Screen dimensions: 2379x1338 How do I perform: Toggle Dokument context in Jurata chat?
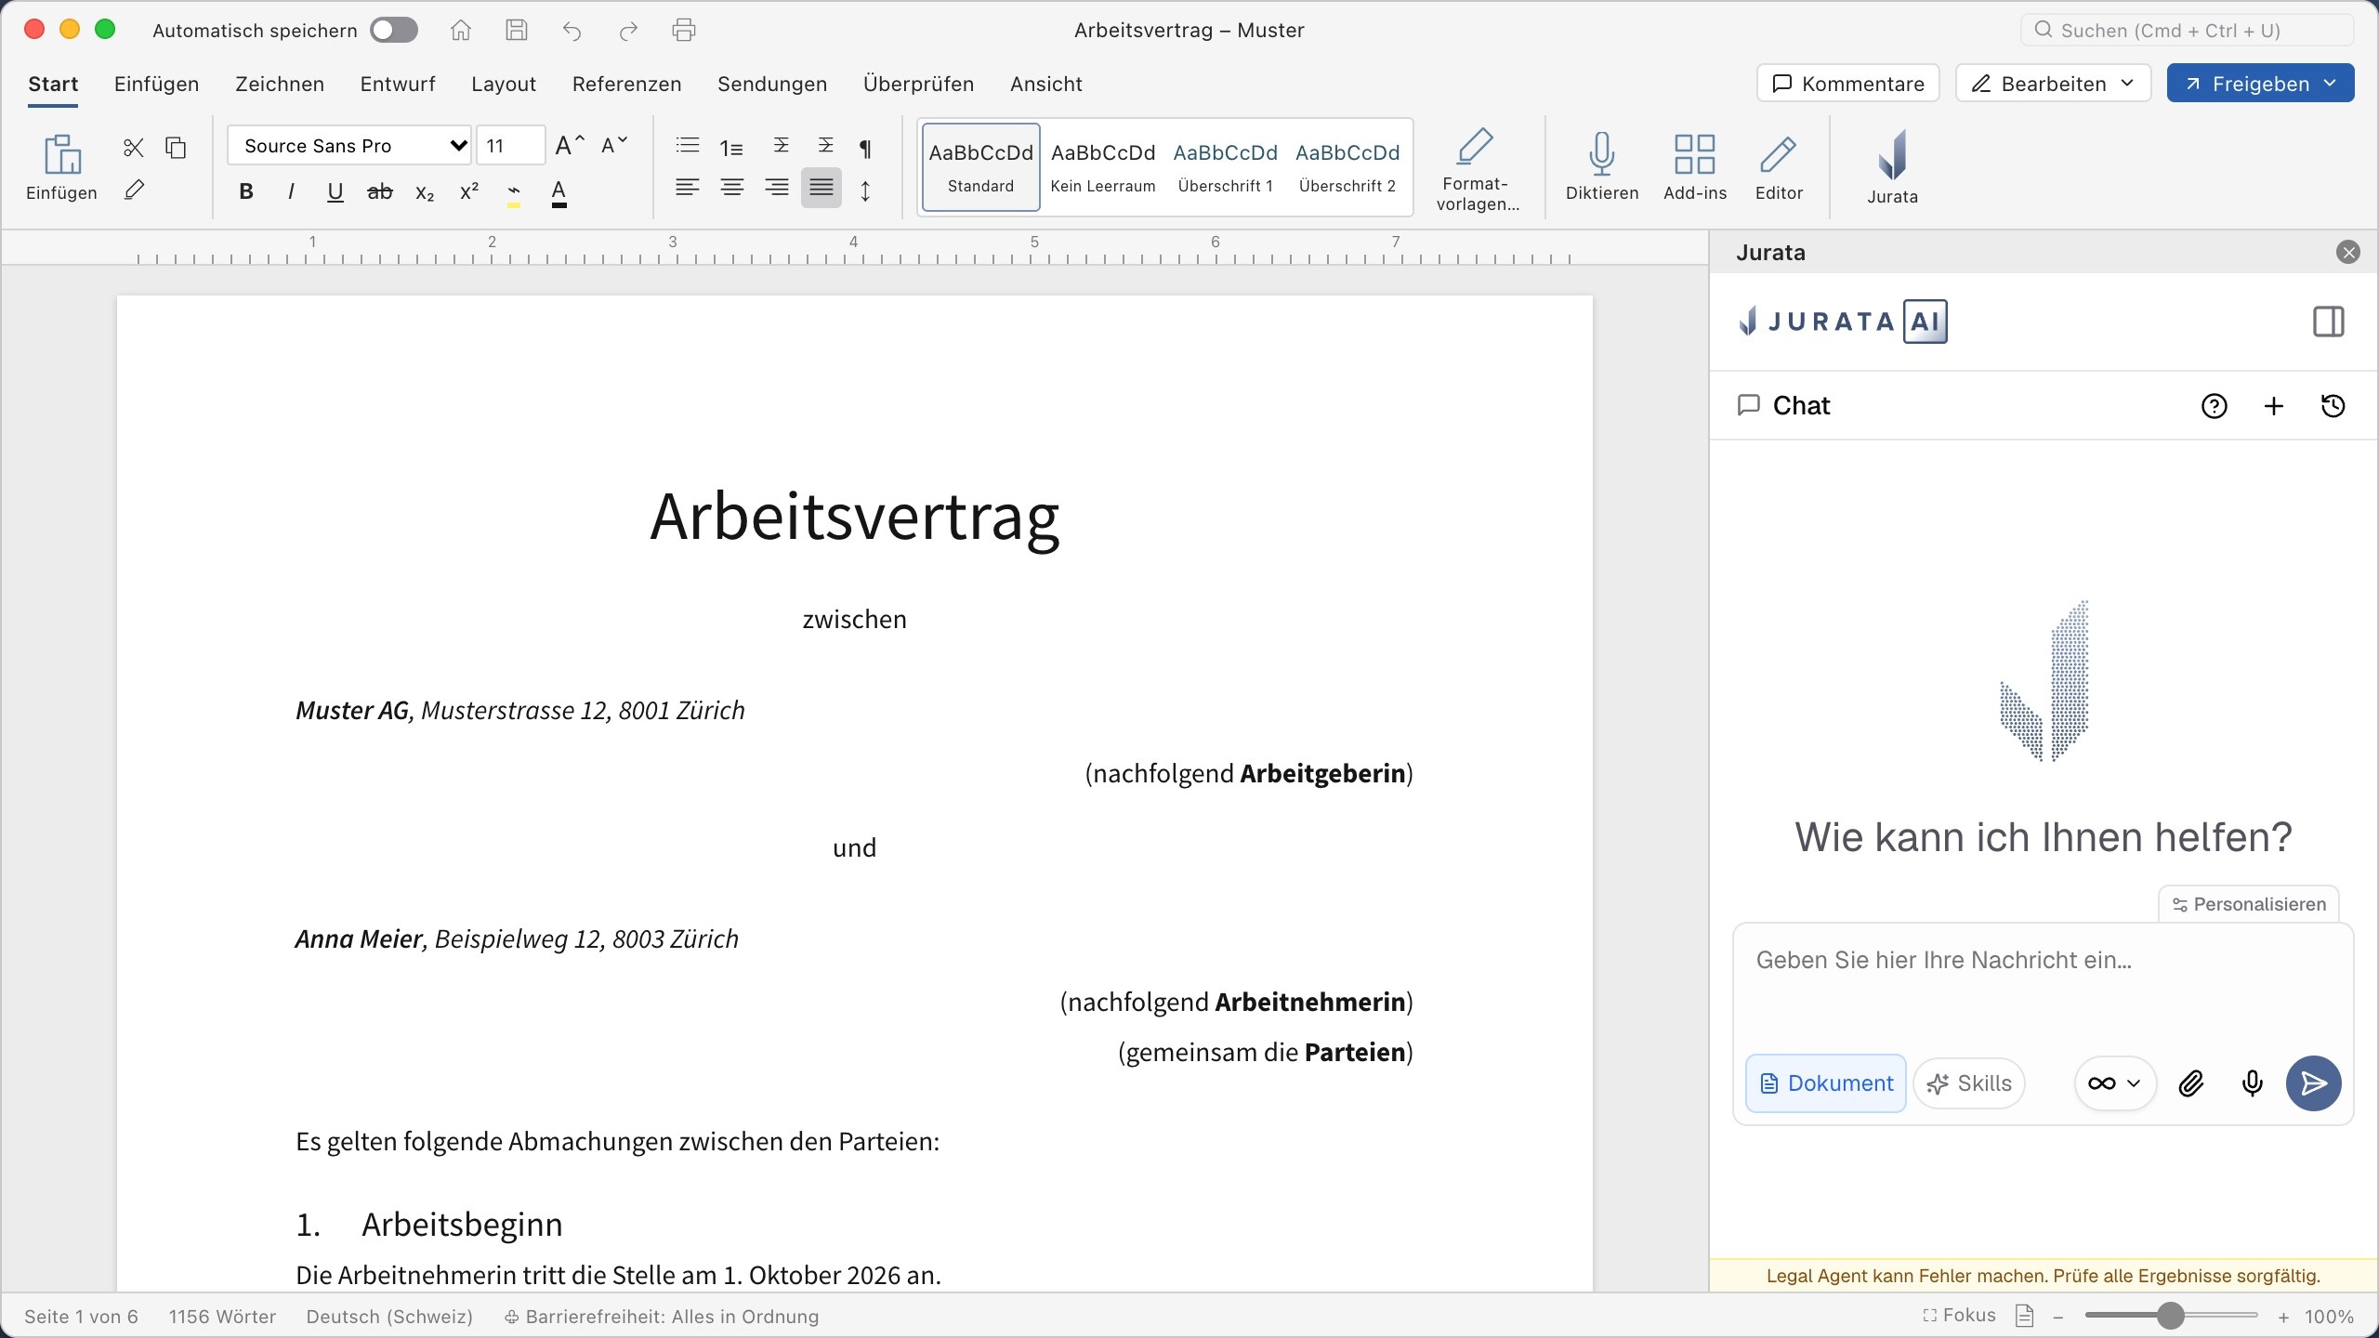(1825, 1083)
